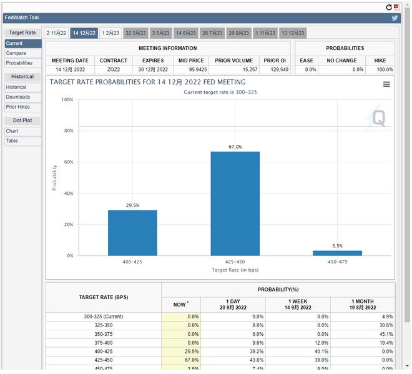Click the 400-425 bar showing 29.5%
This screenshot has height=374, width=412.
[x=132, y=232]
